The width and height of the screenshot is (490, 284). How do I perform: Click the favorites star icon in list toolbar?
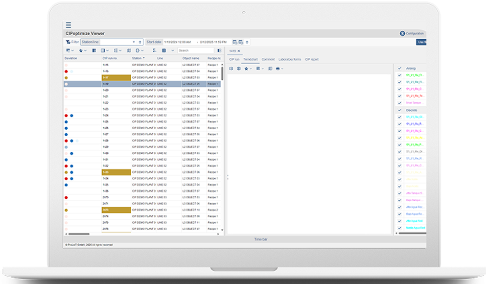[81, 50]
